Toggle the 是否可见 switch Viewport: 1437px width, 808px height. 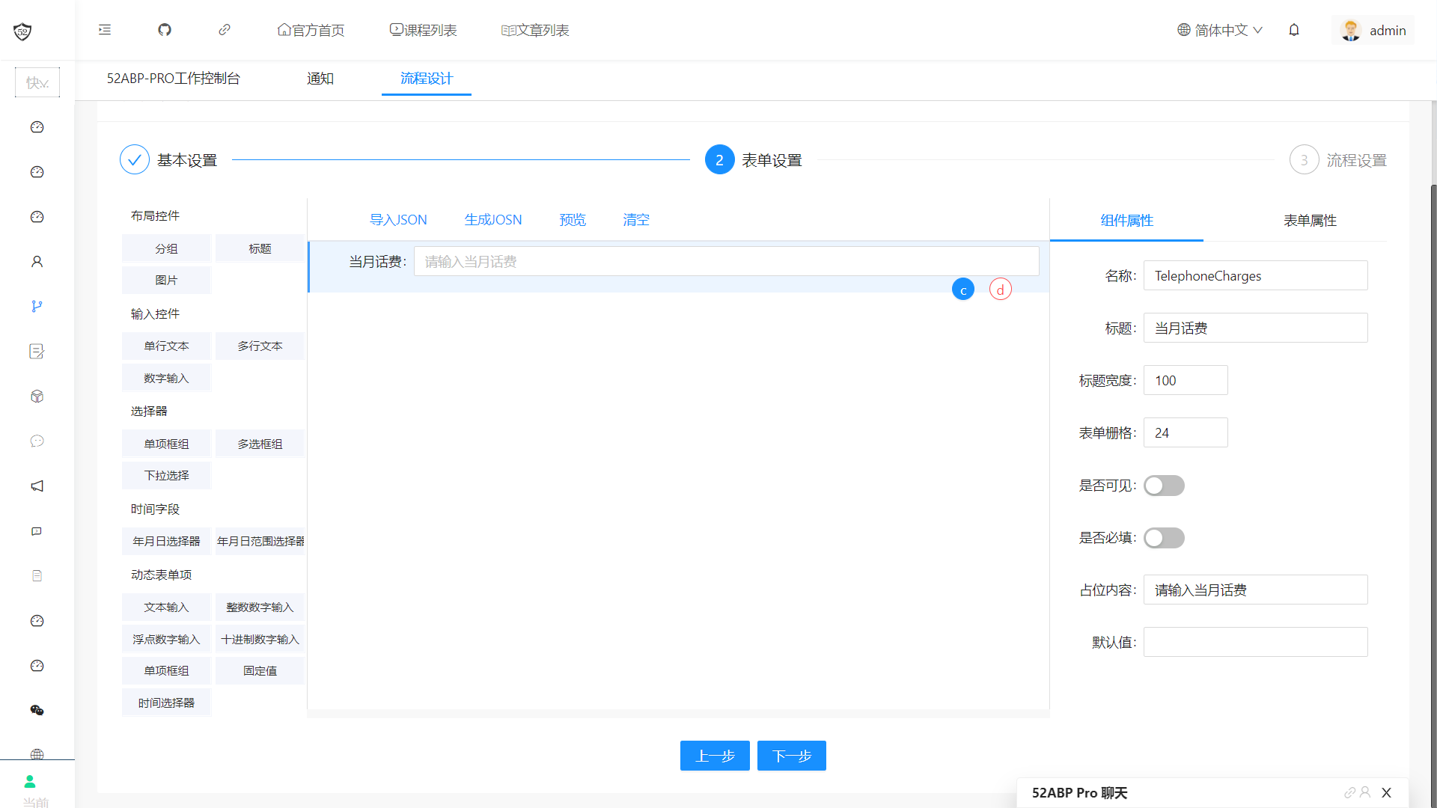pyautogui.click(x=1164, y=486)
